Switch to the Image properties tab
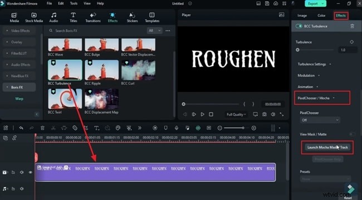 [302, 16]
